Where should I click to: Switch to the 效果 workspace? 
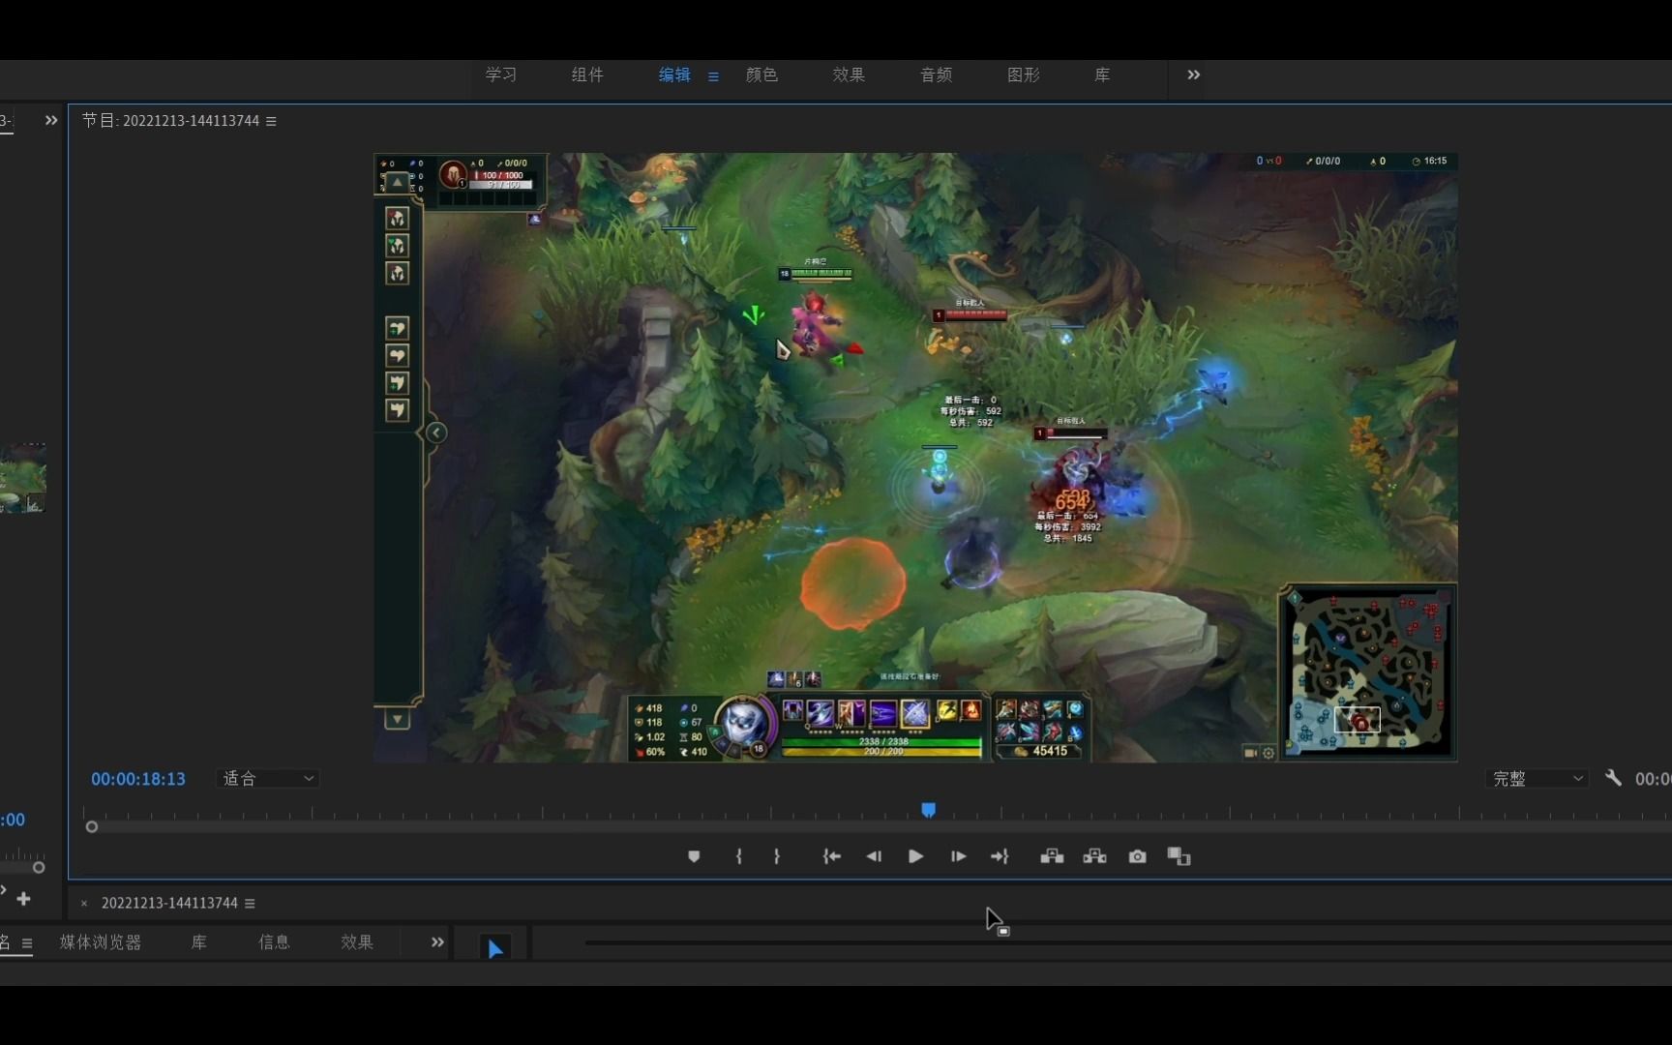pyautogui.click(x=849, y=75)
